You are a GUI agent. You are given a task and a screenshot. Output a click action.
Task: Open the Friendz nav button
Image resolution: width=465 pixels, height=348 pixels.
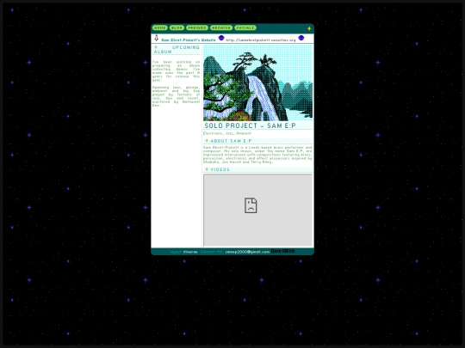click(x=197, y=27)
